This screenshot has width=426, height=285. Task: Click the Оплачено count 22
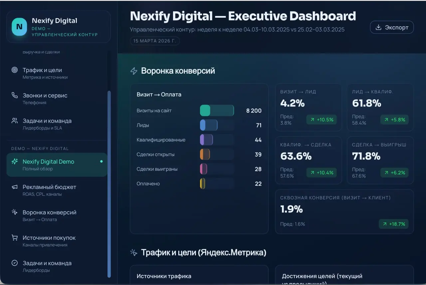coord(258,184)
